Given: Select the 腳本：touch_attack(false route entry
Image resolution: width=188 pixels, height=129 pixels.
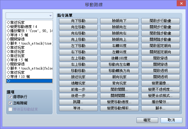Looking at the screenshot, I should [29, 68].
